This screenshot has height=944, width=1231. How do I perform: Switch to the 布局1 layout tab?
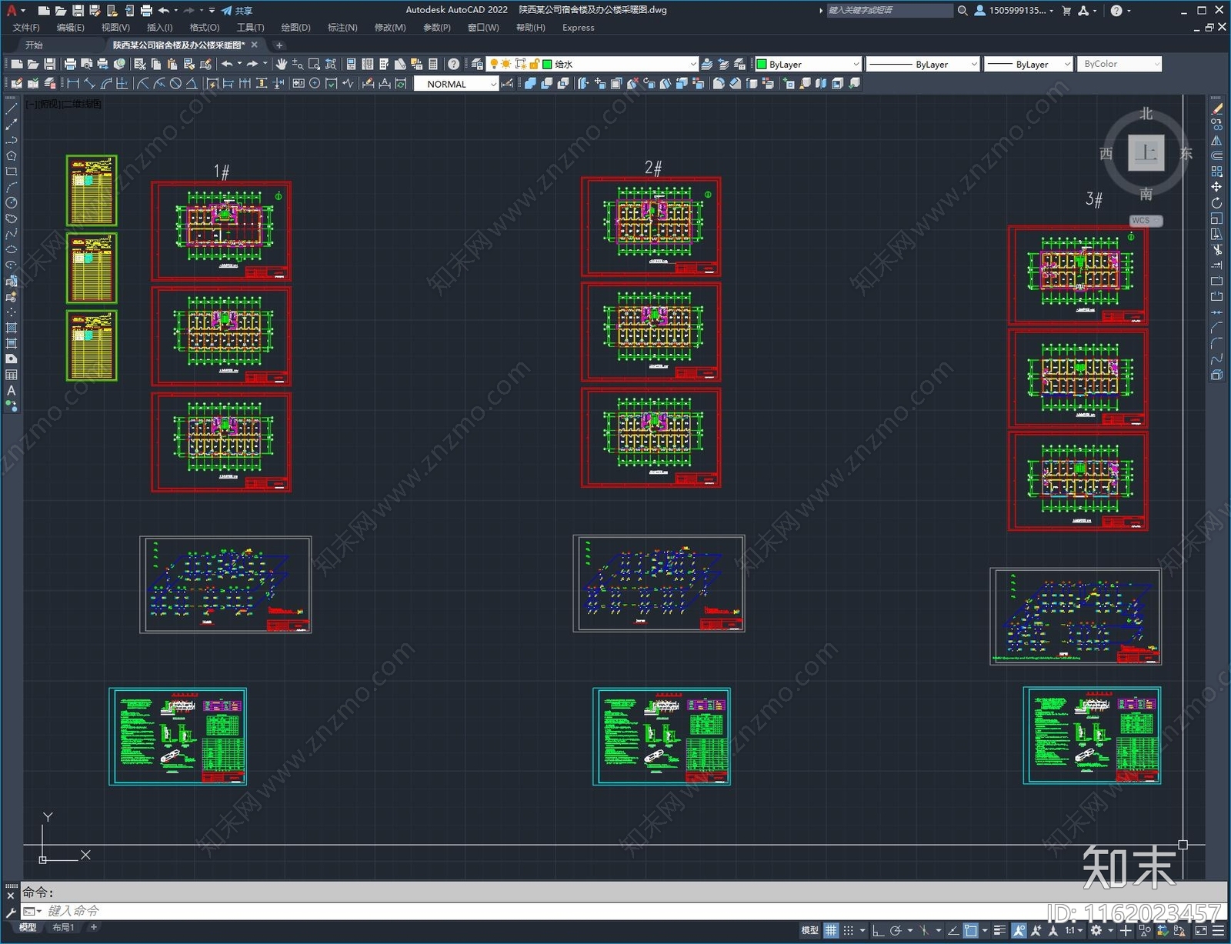pos(63,927)
